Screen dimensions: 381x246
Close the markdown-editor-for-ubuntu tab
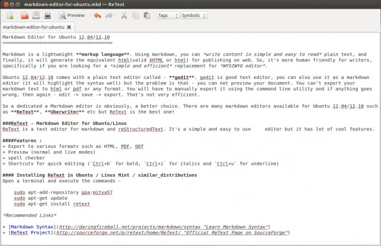click(x=69, y=27)
